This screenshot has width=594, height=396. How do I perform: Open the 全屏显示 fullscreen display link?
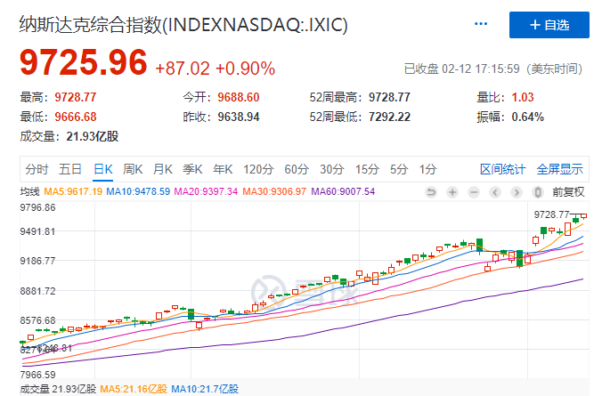pyautogui.click(x=559, y=169)
